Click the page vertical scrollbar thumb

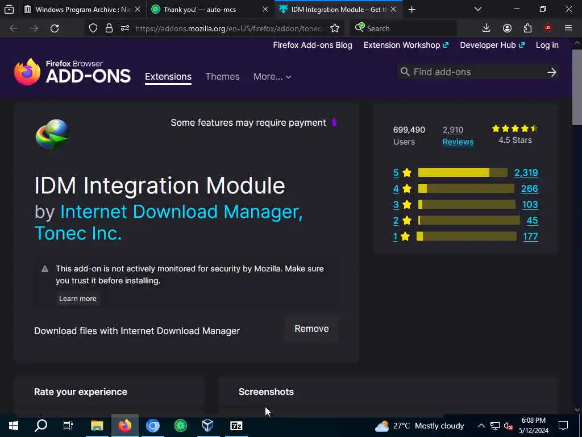point(577,87)
